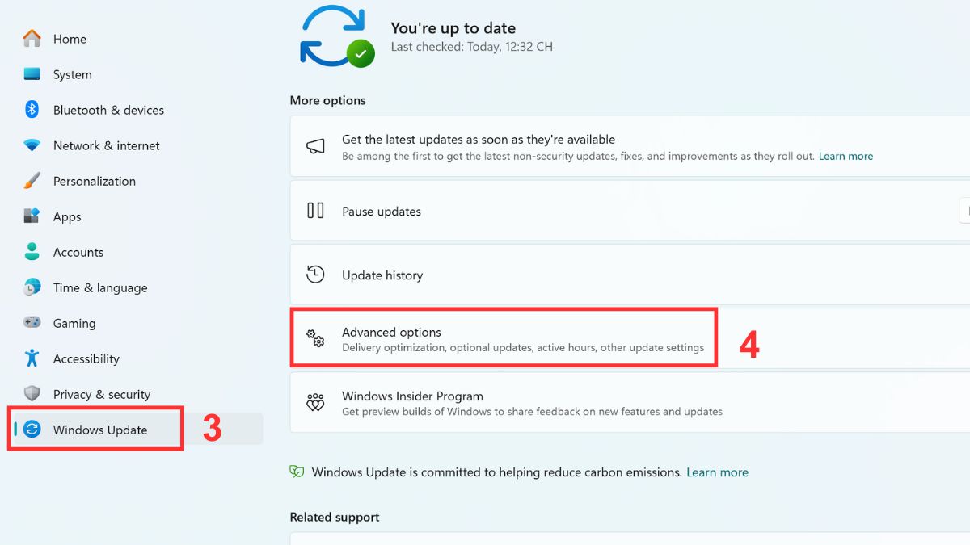Open Pause updates option
This screenshot has width=970, height=545.
click(x=630, y=211)
